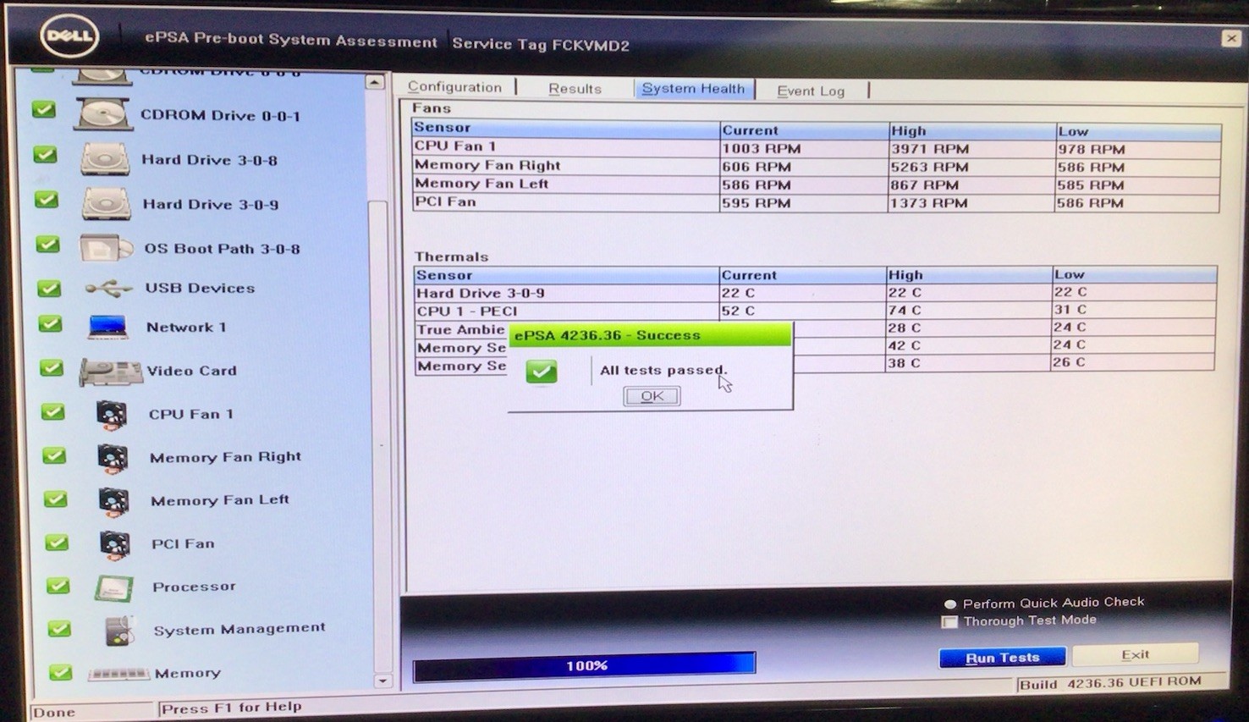The width and height of the screenshot is (1249, 722).
Task: Click the 100% progress bar
Action: click(x=584, y=666)
